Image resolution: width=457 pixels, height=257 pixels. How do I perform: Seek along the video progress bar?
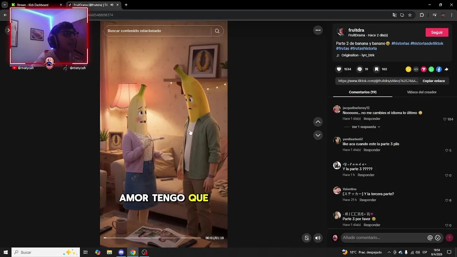click(152, 238)
